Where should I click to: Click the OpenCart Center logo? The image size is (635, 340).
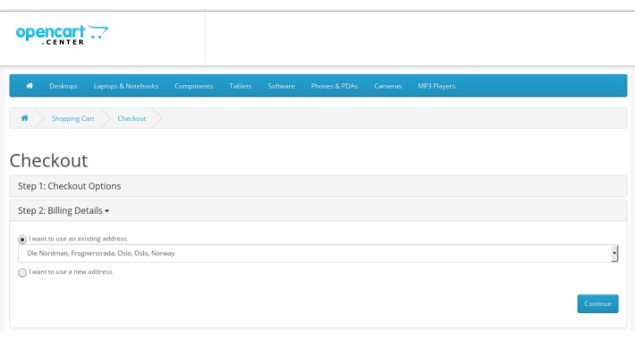tap(62, 34)
